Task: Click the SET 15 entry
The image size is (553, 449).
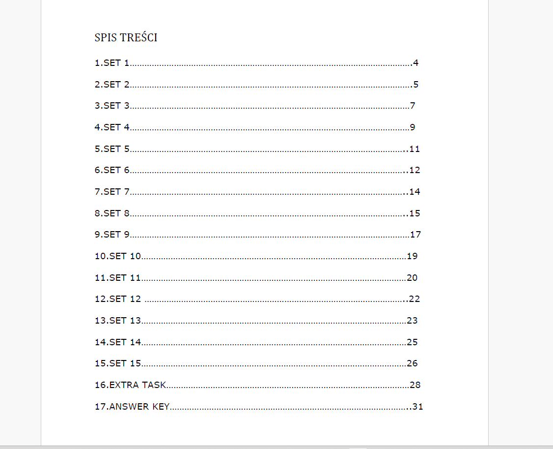Action: 118,364
